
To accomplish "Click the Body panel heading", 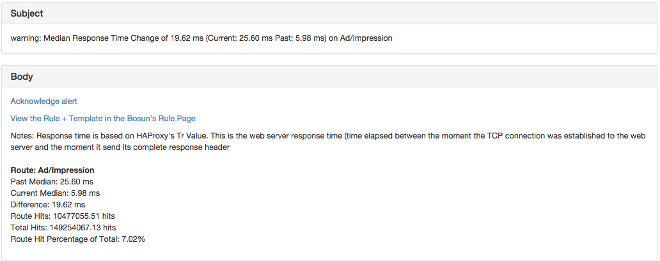I will tap(22, 77).
